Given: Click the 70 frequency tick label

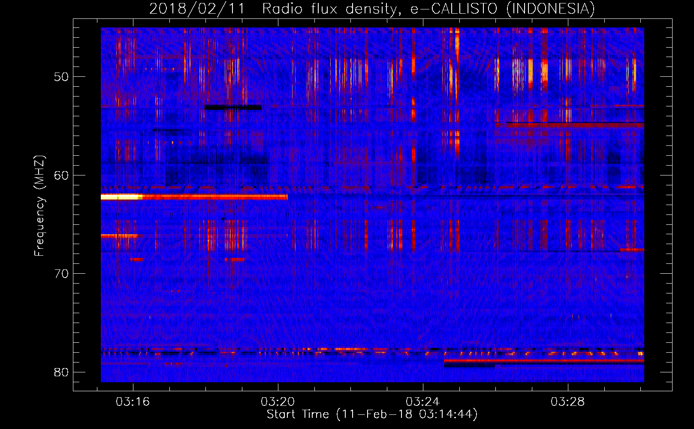Looking at the screenshot, I should coord(61,274).
